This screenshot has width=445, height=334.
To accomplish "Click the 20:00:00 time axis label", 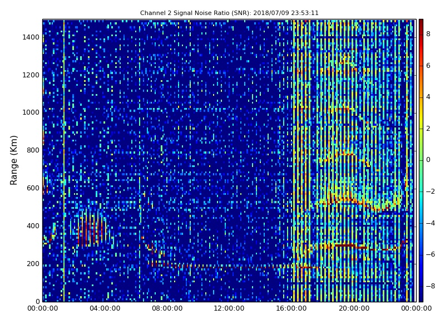I will [x=354, y=308].
